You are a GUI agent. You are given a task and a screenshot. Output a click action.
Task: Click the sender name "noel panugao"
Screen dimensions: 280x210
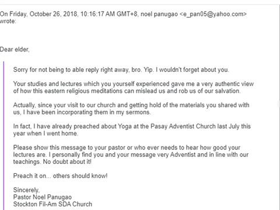(159, 14)
